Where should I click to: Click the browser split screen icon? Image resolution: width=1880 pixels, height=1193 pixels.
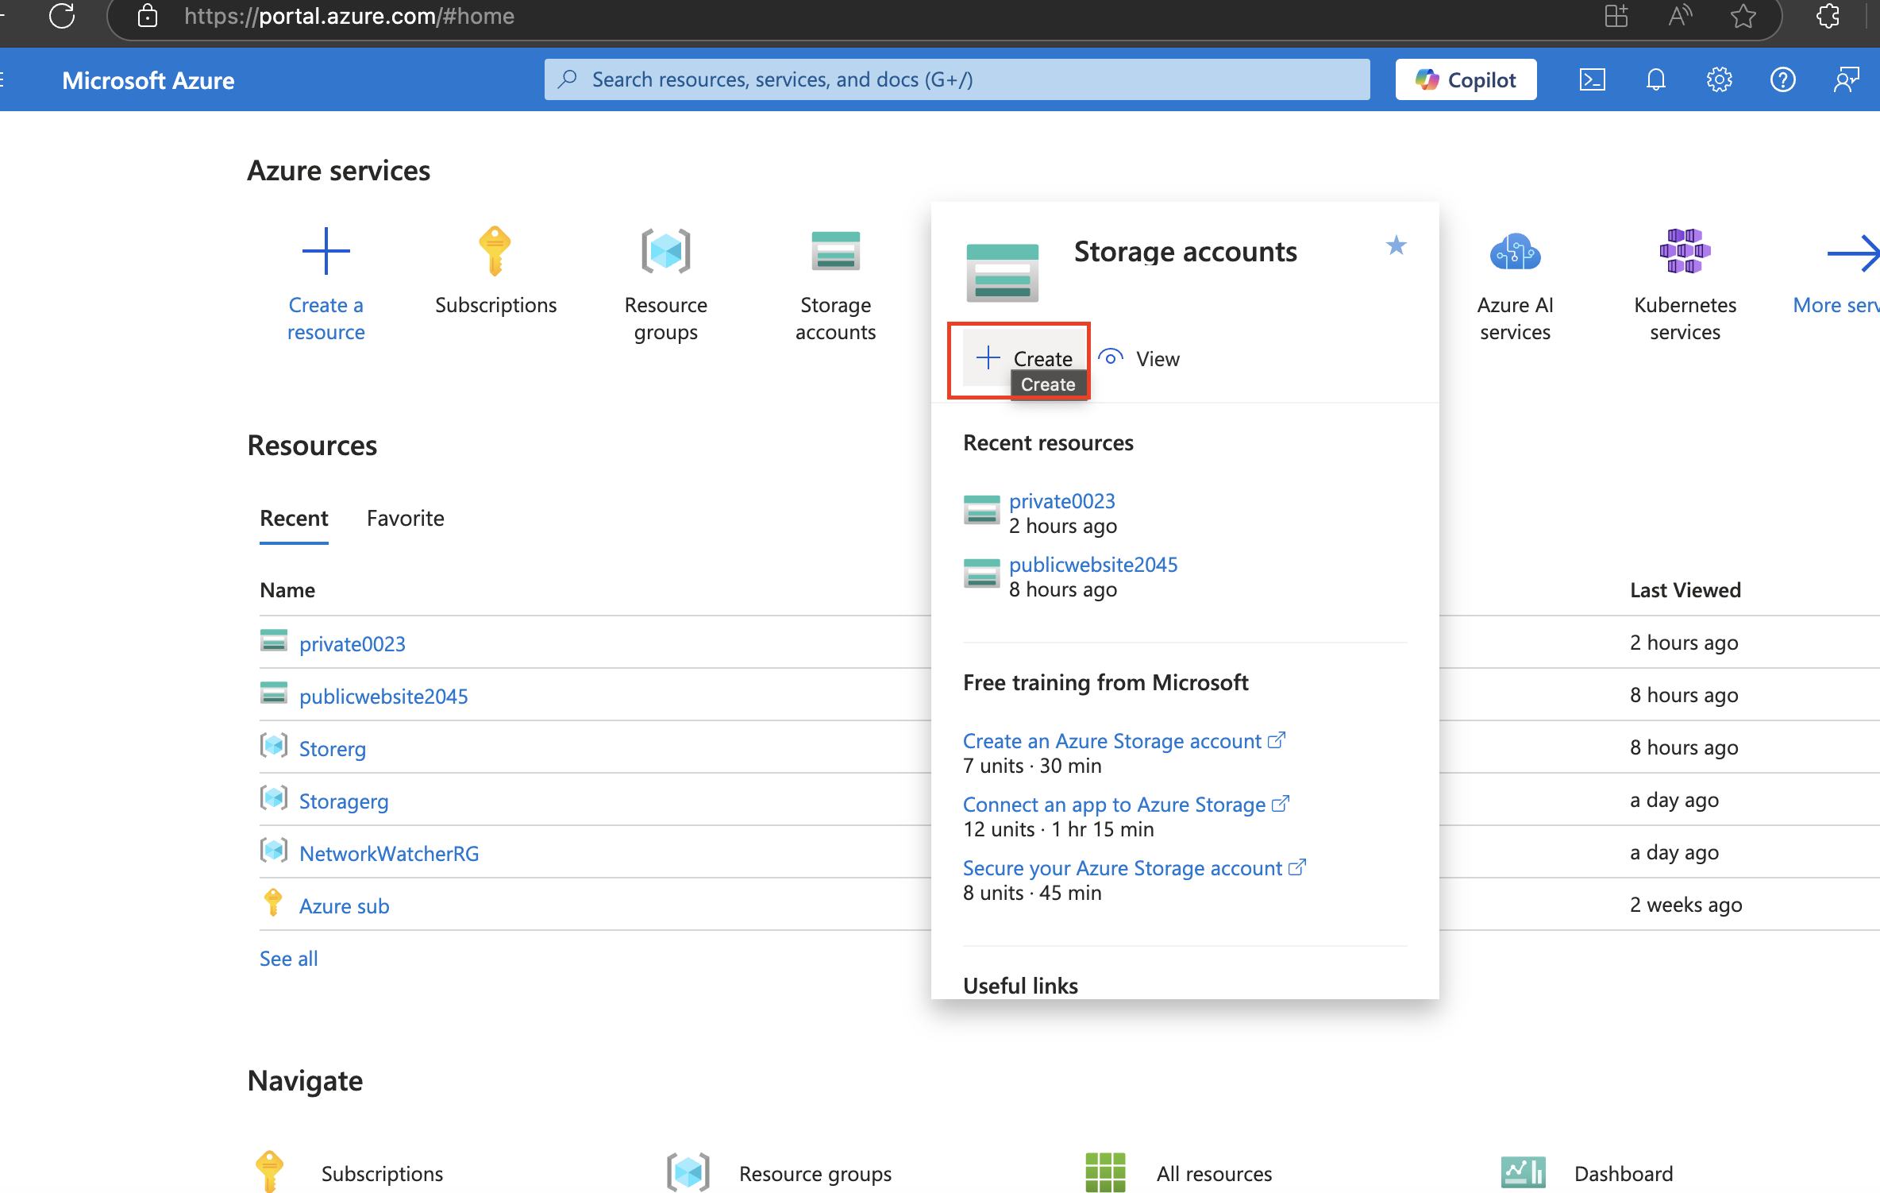tap(1616, 16)
